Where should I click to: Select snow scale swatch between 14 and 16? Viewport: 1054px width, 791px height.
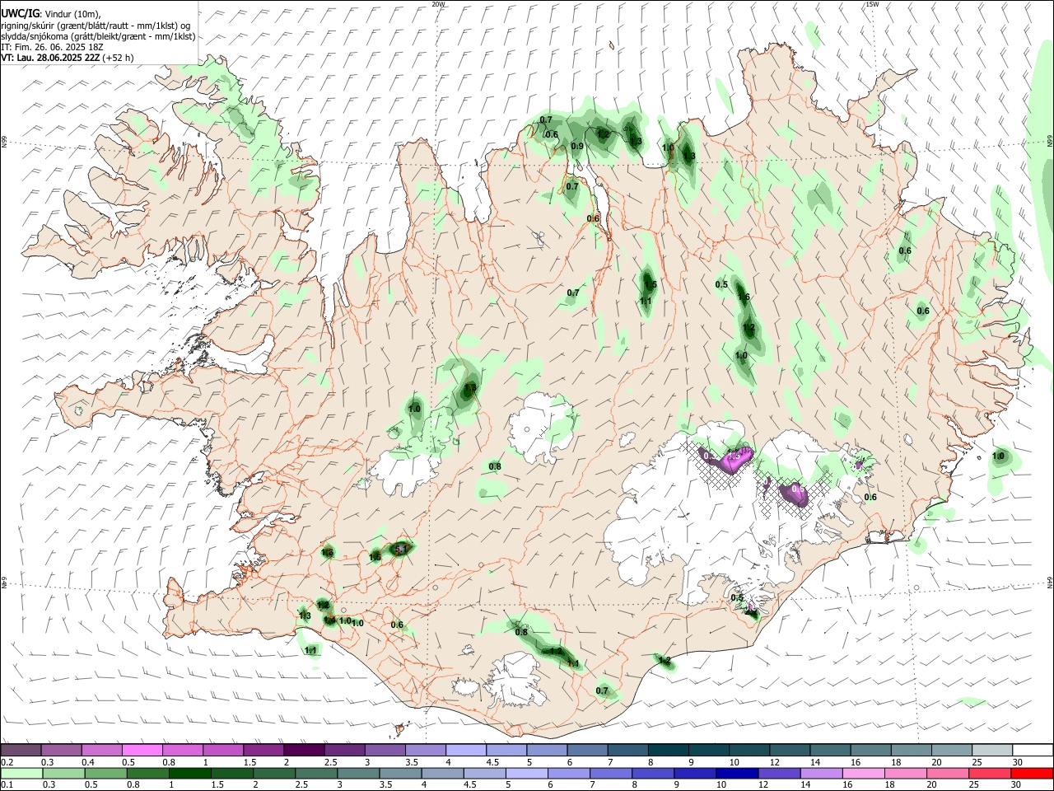832,751
